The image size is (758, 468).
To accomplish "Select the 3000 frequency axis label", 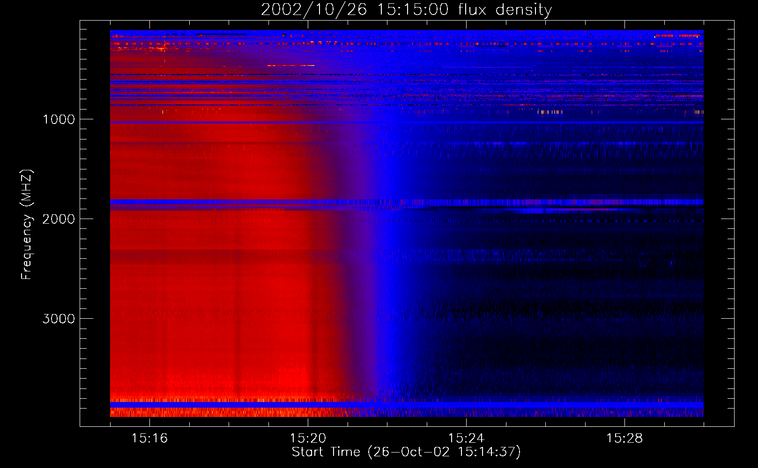I will tap(59, 319).
